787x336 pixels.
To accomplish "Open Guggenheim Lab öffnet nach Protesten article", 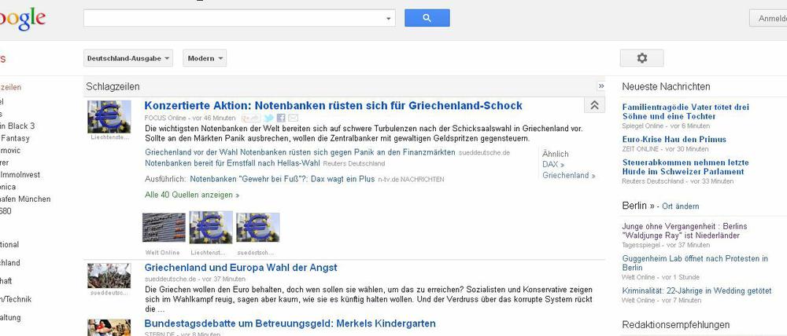I will coord(695,263).
